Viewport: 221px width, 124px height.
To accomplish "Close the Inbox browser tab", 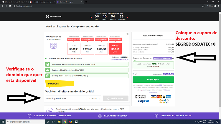I will (x=54, y=2).
